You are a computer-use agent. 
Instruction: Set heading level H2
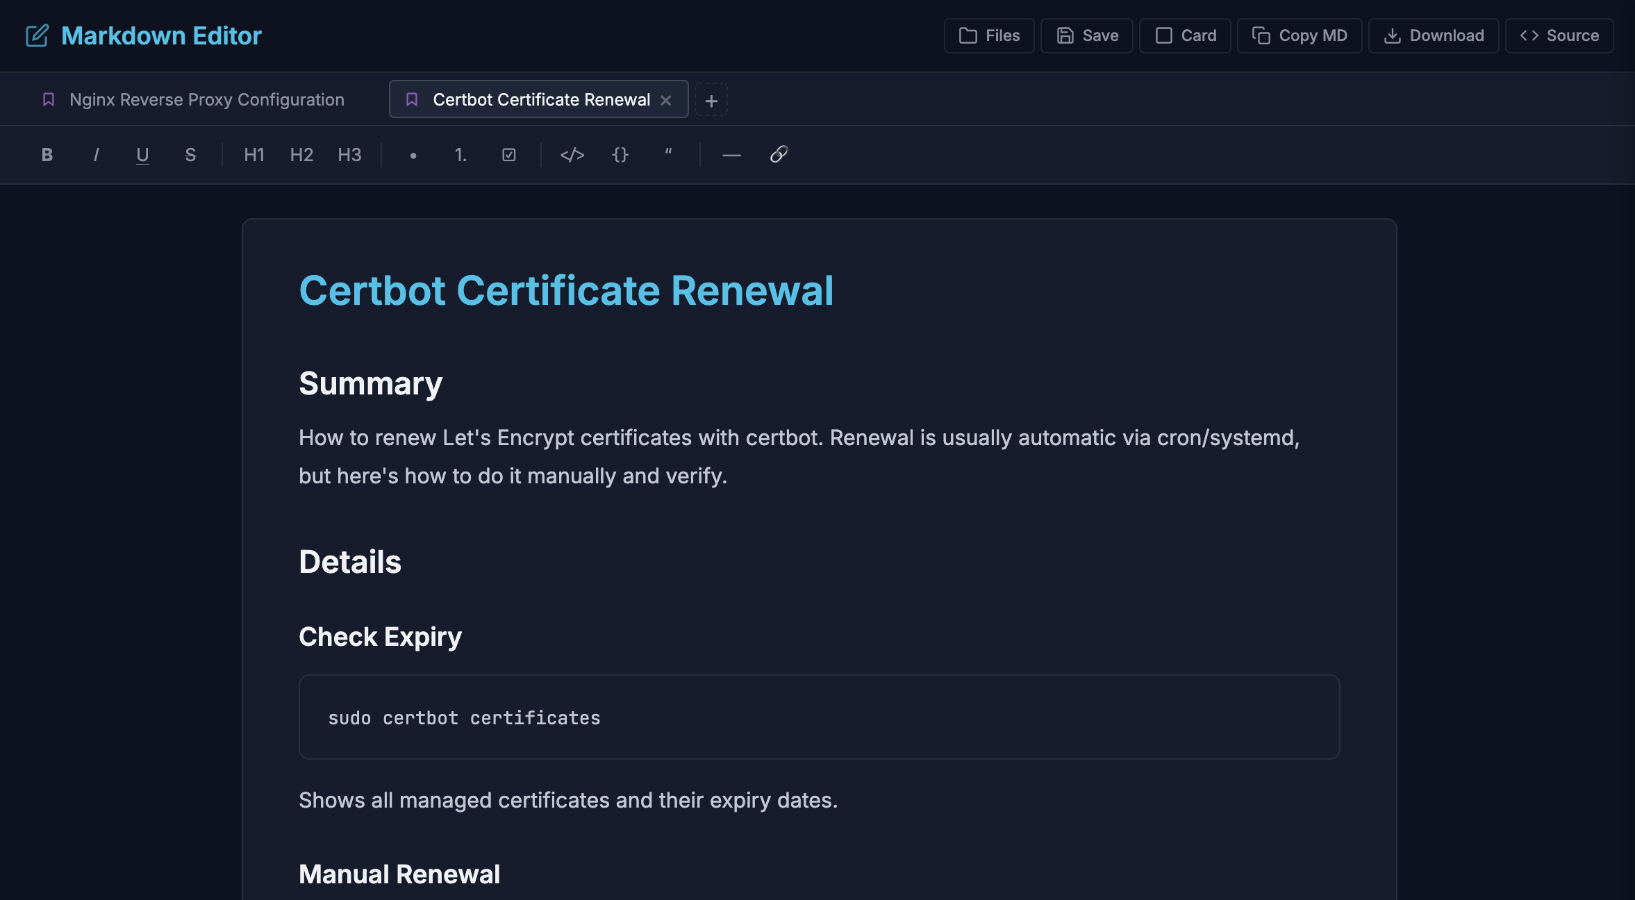click(x=301, y=155)
